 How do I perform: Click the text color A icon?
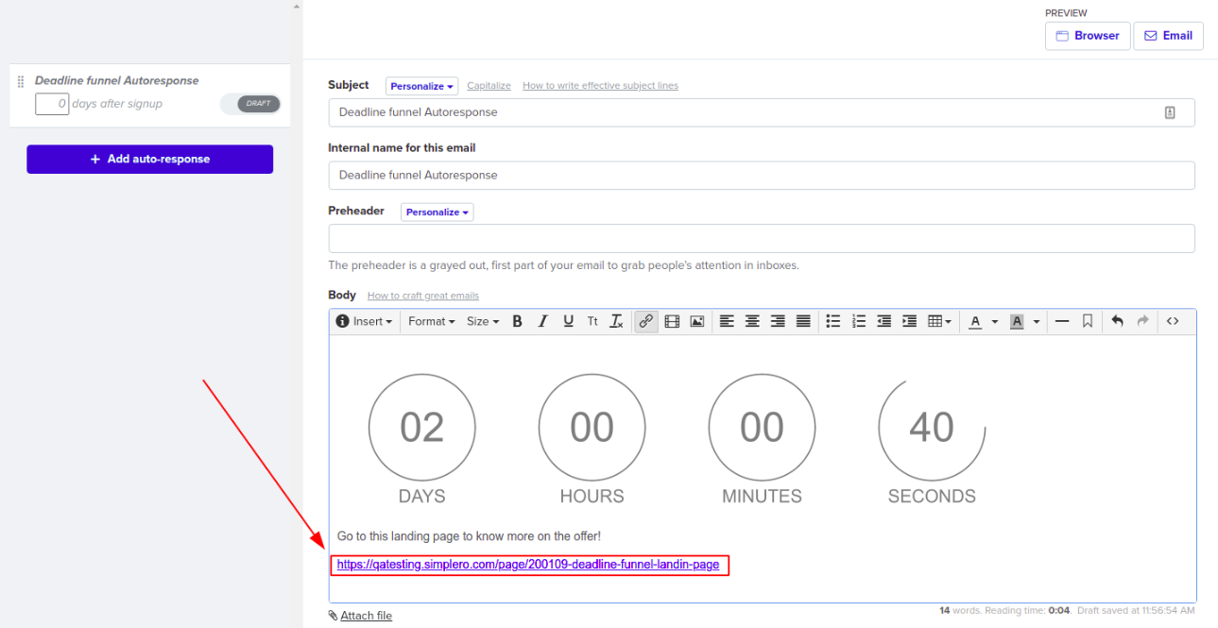tap(975, 321)
